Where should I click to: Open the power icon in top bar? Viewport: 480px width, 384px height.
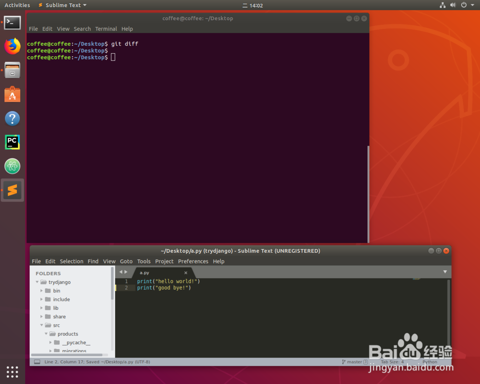tap(464, 5)
